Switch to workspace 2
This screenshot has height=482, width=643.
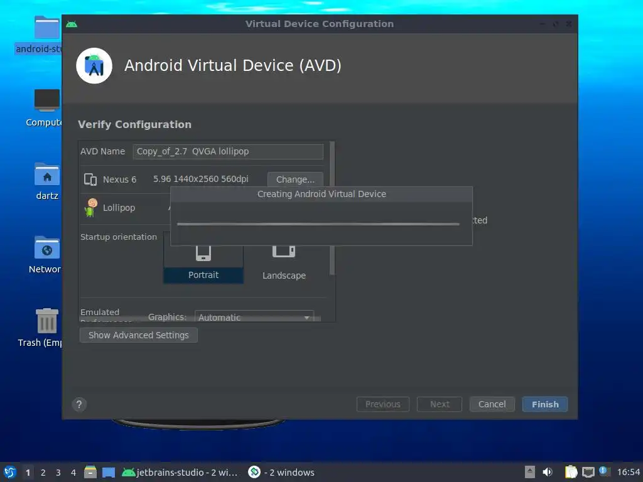(43, 473)
